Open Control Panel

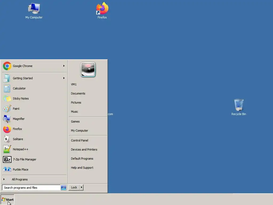click(79, 140)
